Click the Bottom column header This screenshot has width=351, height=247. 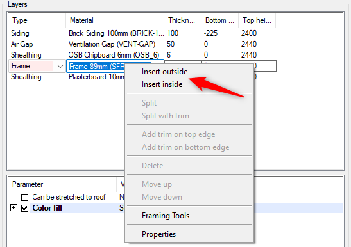[220, 20]
